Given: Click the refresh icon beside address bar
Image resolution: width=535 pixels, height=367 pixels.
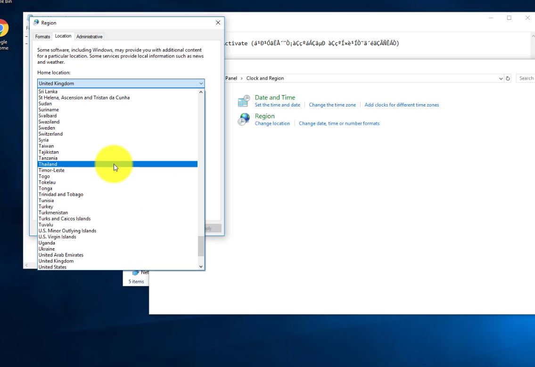Looking at the screenshot, I should coord(508,79).
